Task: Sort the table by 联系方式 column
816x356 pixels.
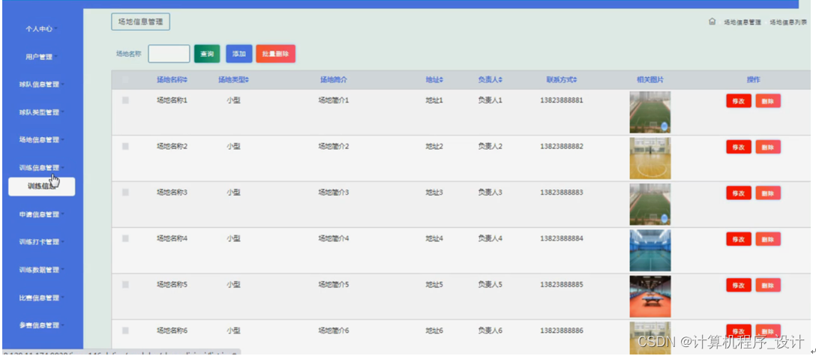Action: [562, 80]
